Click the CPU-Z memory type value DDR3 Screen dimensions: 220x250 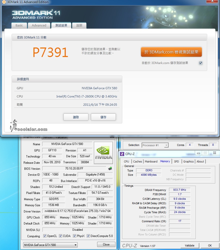149,170
